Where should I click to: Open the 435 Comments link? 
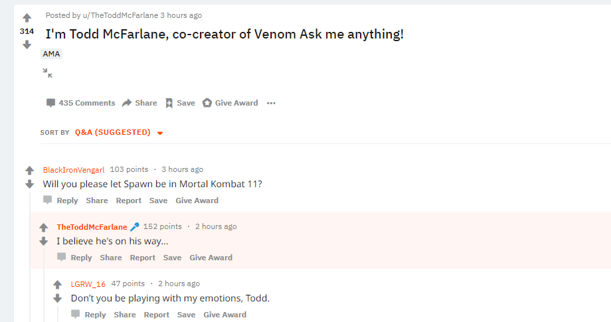[80, 103]
